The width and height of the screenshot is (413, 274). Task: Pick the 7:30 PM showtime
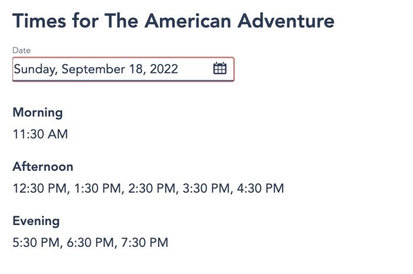click(145, 242)
